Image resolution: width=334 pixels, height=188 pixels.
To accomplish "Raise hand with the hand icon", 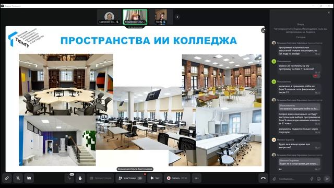I will [80, 178].
